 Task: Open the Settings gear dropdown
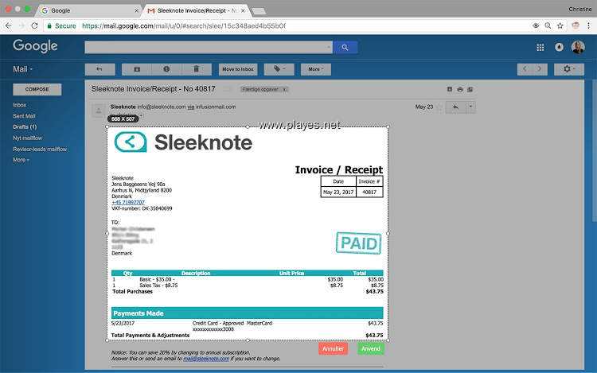569,69
